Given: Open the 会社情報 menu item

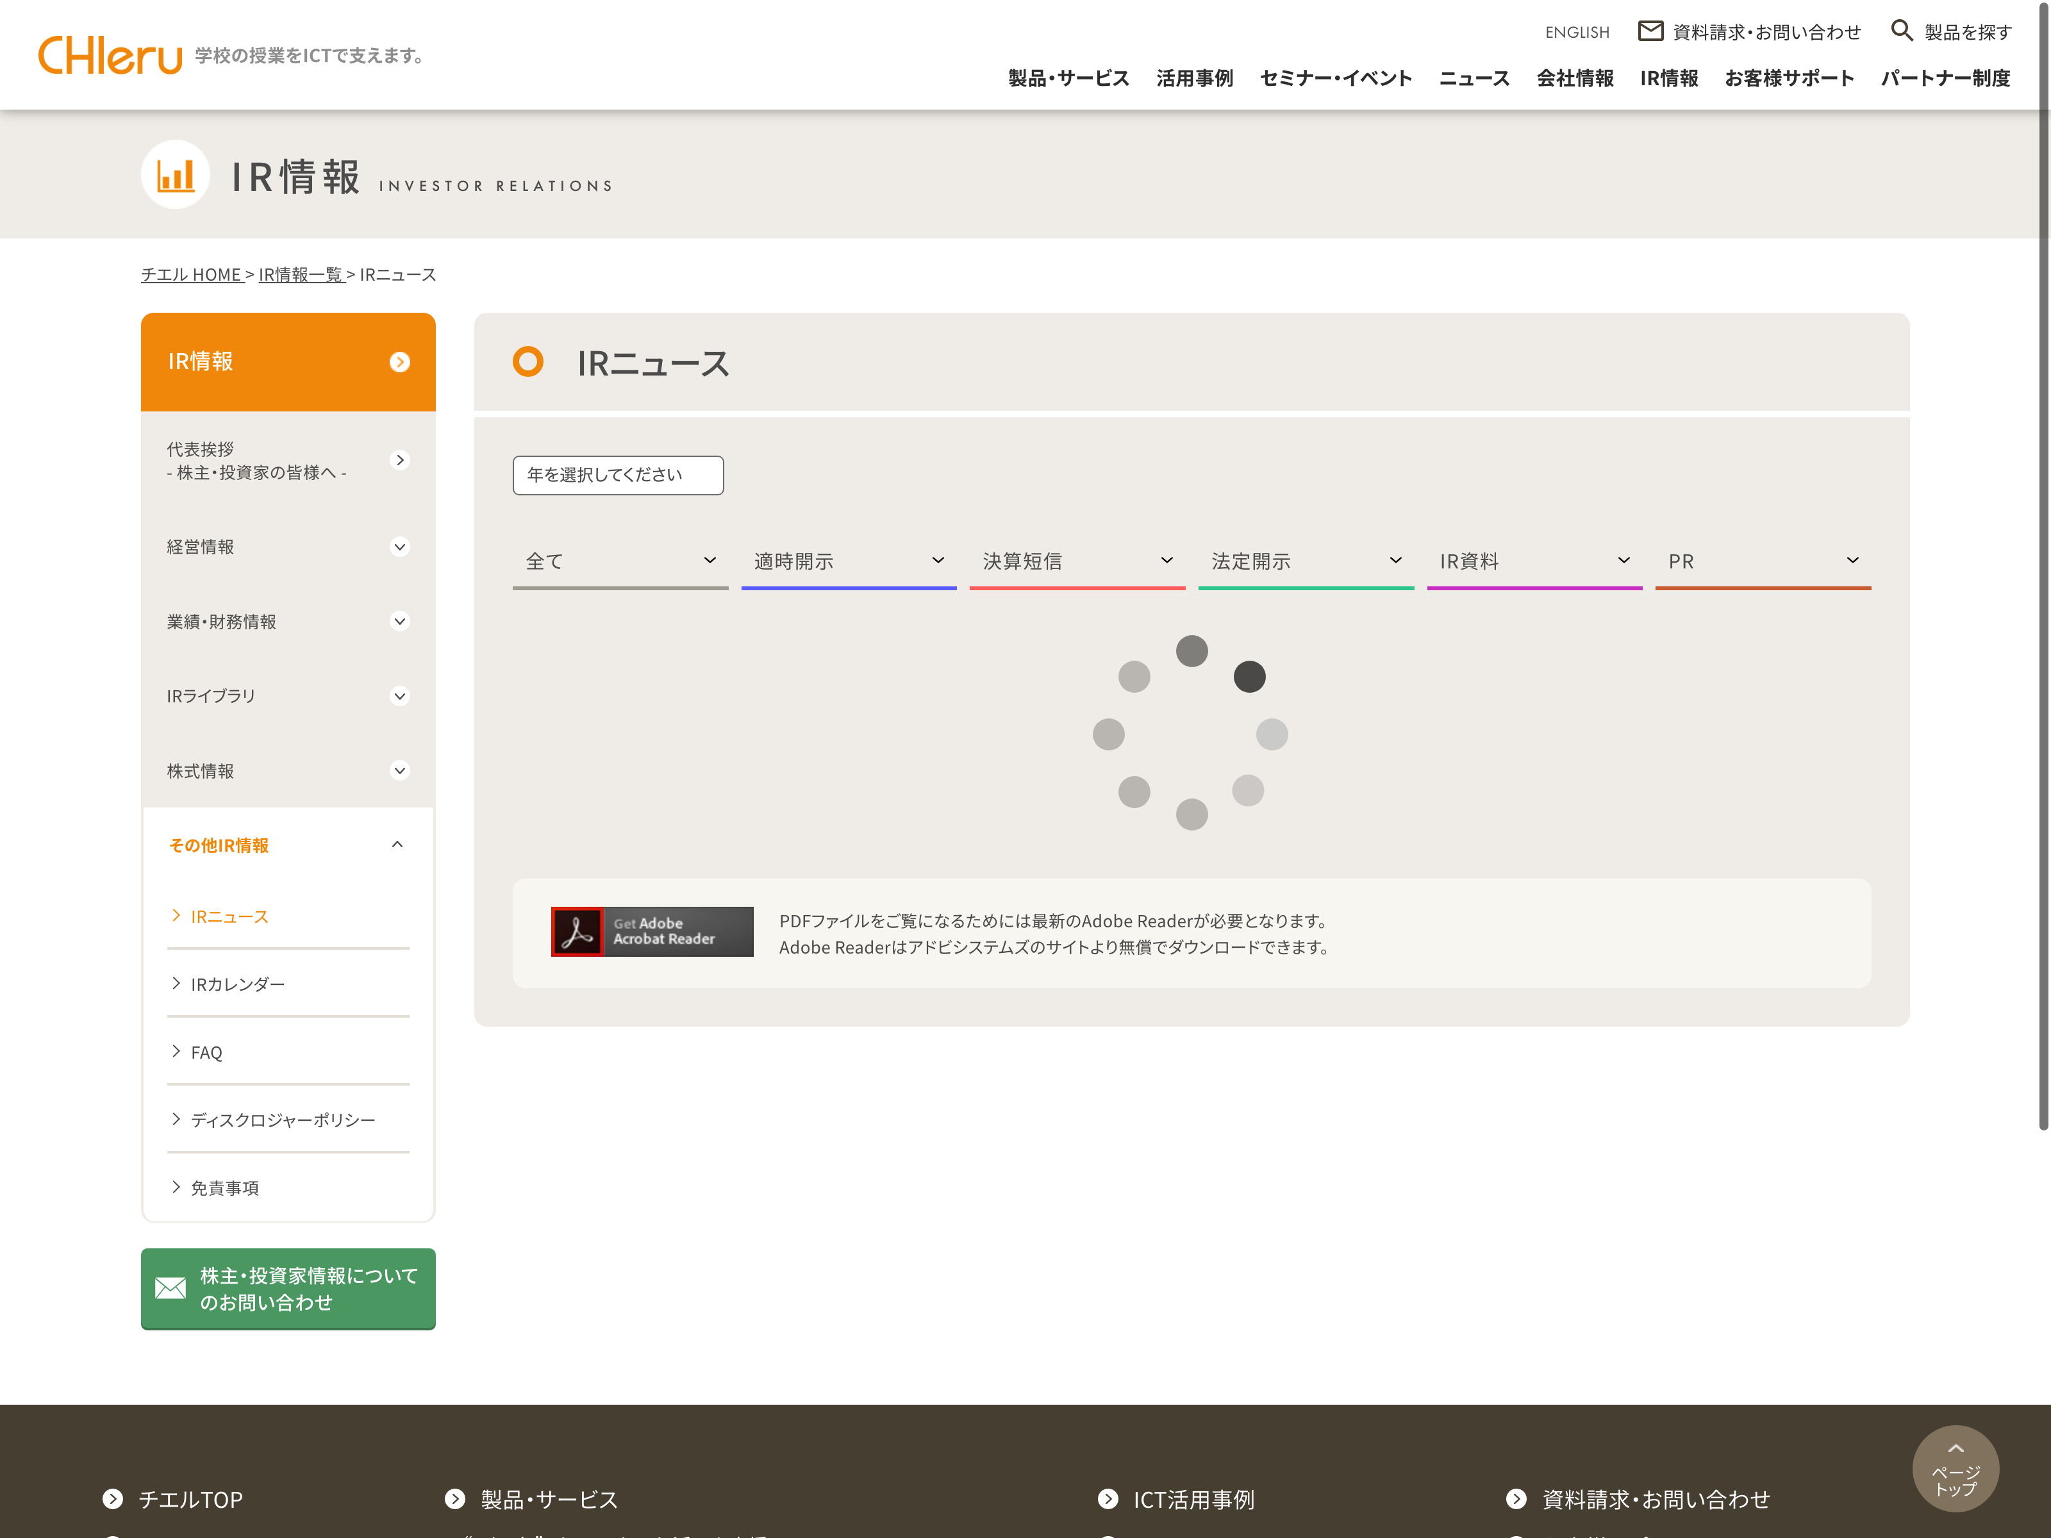Looking at the screenshot, I should (x=1574, y=79).
